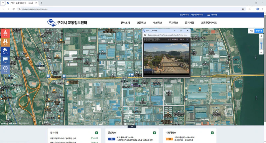
Task: Reload the page in Chrome
Action: coord(14,9)
